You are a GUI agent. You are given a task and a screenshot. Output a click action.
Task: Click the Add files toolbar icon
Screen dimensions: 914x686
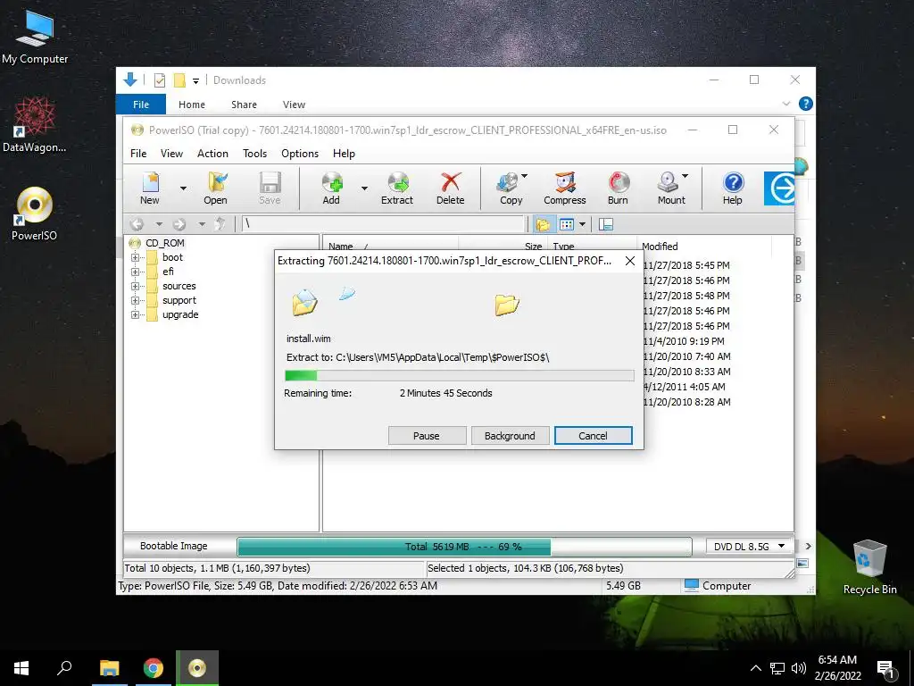point(332,188)
